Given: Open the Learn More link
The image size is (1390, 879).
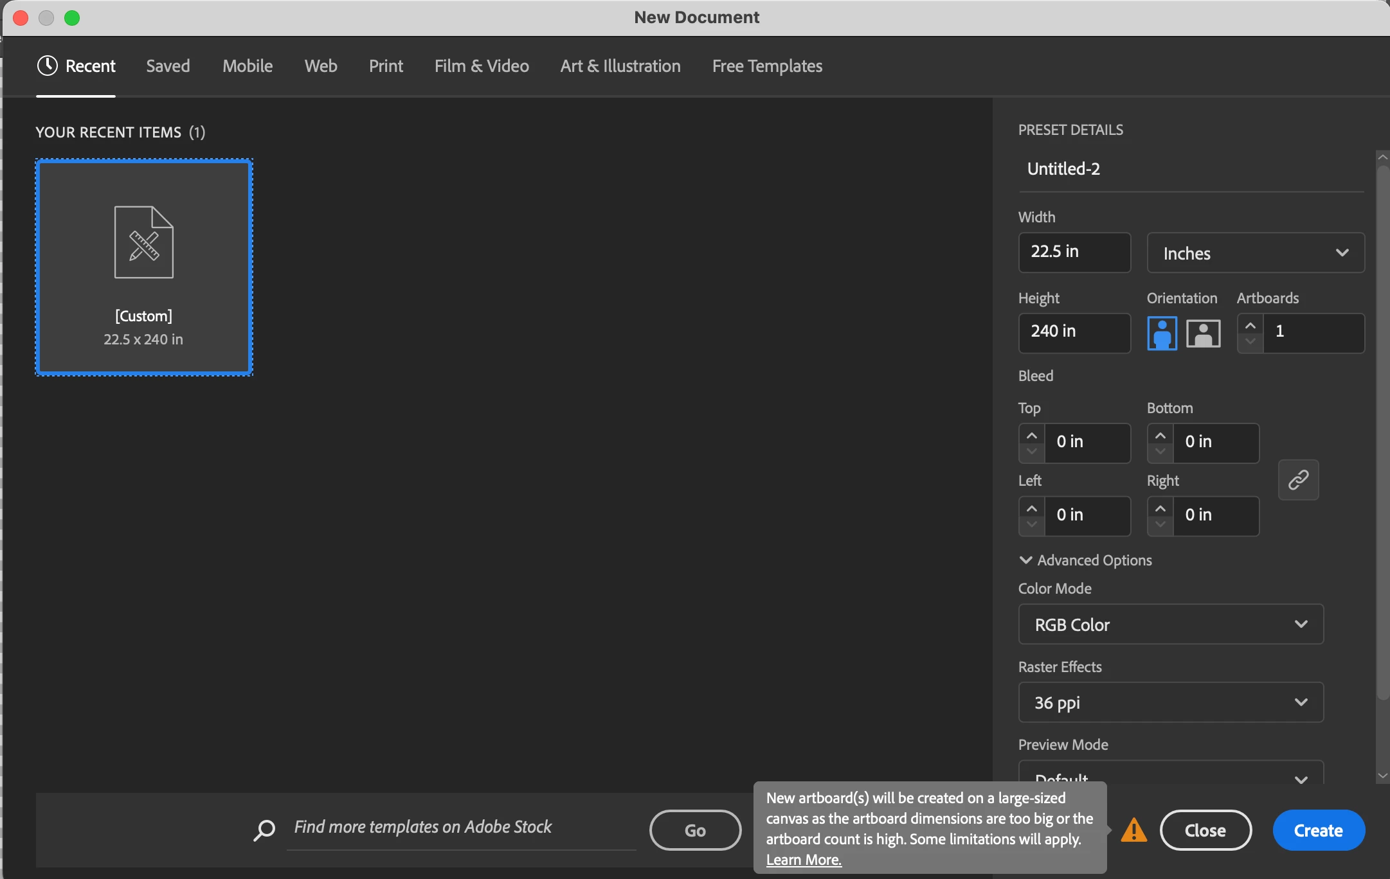Looking at the screenshot, I should pyautogui.click(x=803, y=859).
